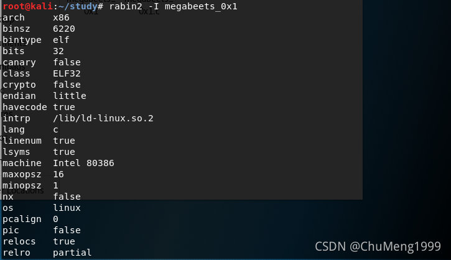451x260 pixels.
Task: Select the os linux value
Action: [x=67, y=208]
